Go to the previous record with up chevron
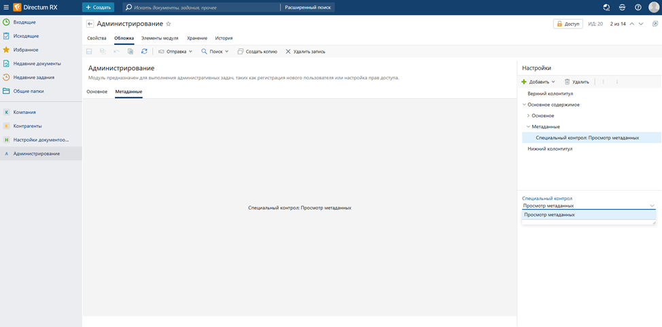Image resolution: width=662 pixels, height=327 pixels. pyautogui.click(x=632, y=24)
